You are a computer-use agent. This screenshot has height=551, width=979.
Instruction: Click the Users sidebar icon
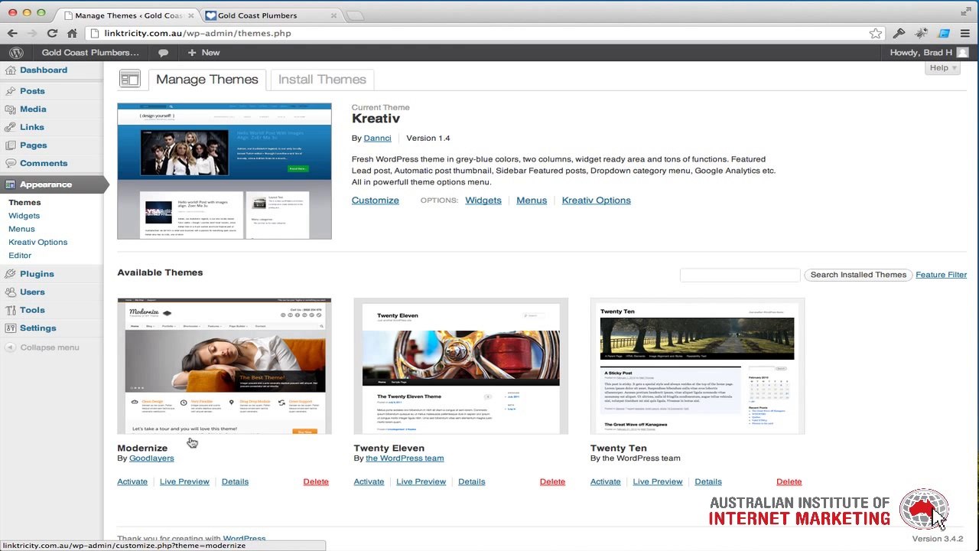(10, 292)
